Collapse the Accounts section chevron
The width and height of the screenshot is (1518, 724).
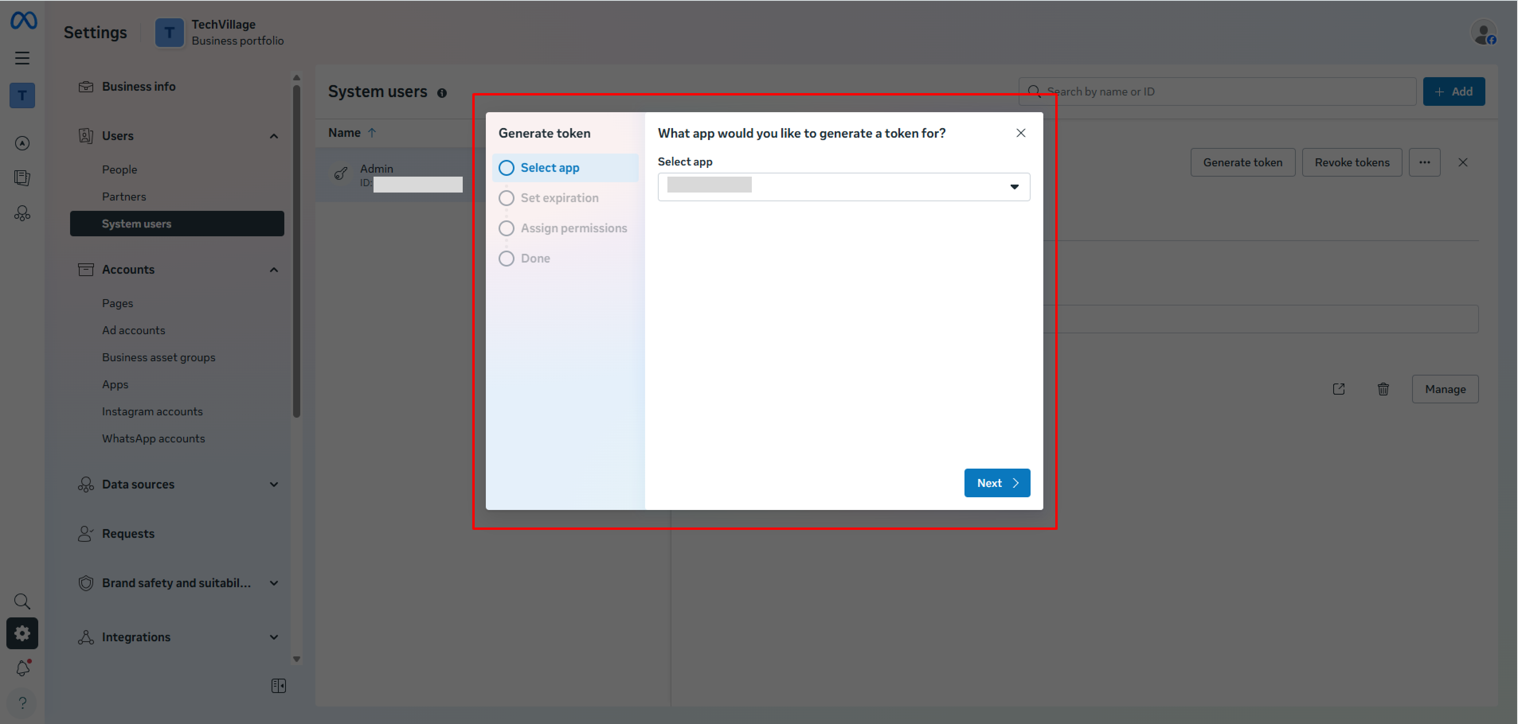274,269
